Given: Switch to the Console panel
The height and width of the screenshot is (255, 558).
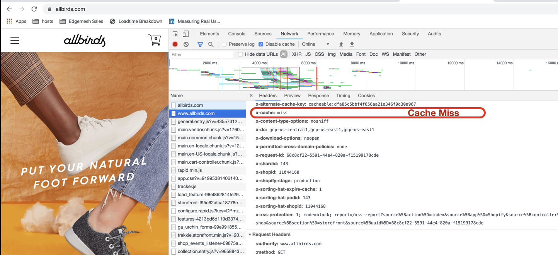Looking at the screenshot, I should point(237,34).
